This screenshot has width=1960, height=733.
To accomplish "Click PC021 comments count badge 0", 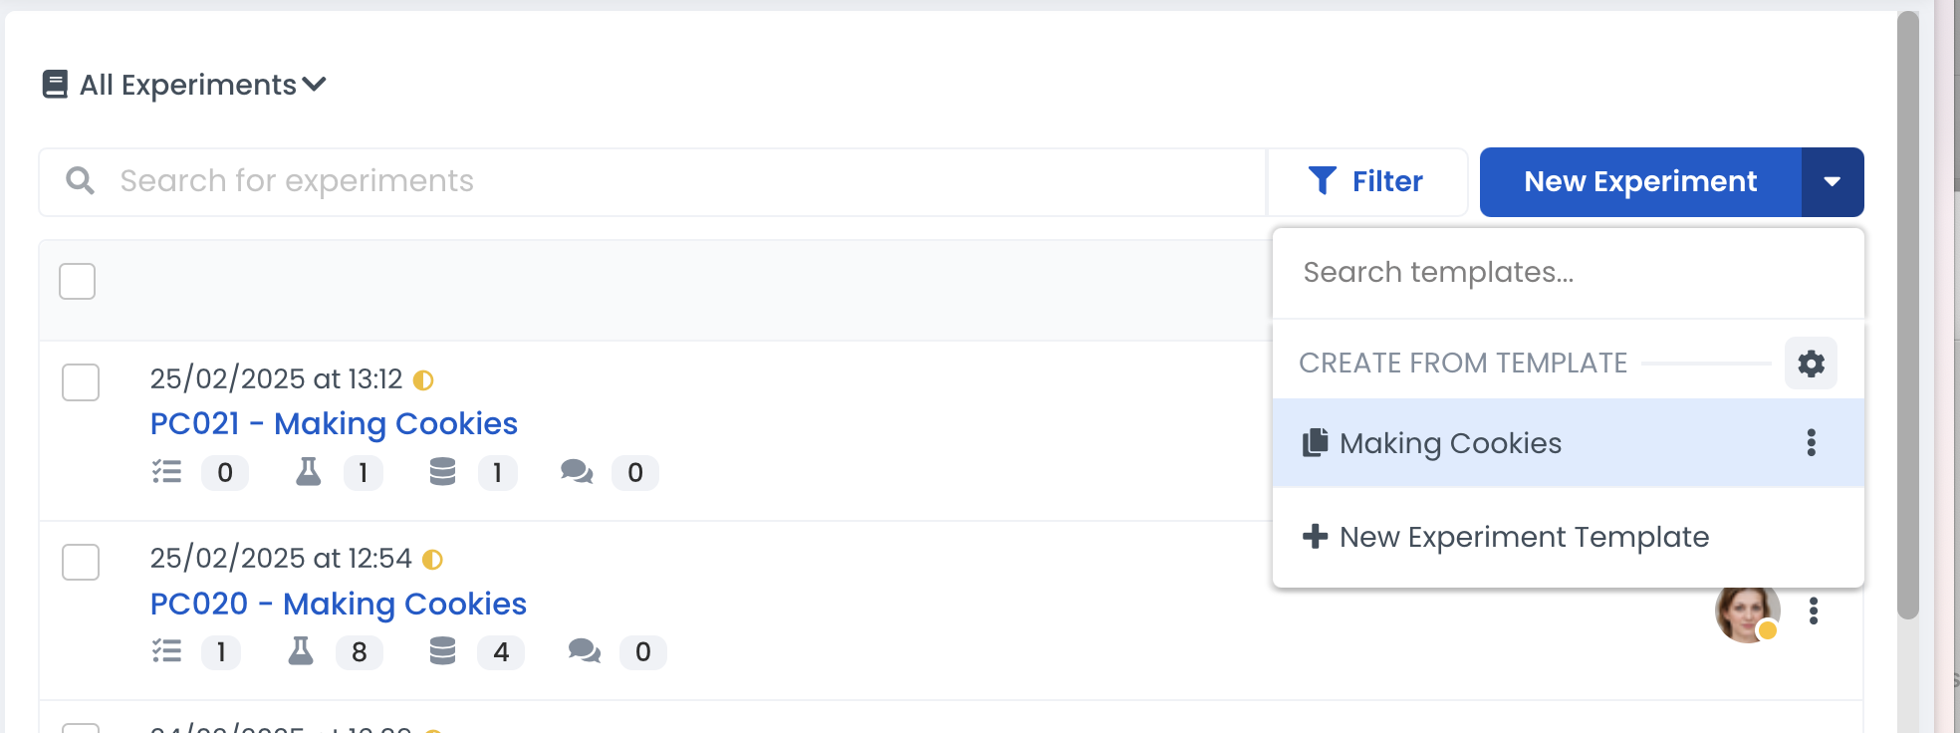I will [635, 473].
